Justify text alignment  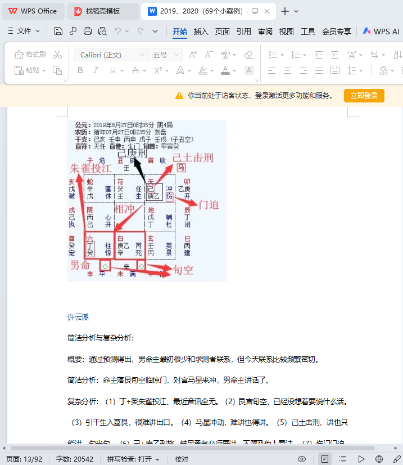[x=319, y=70]
